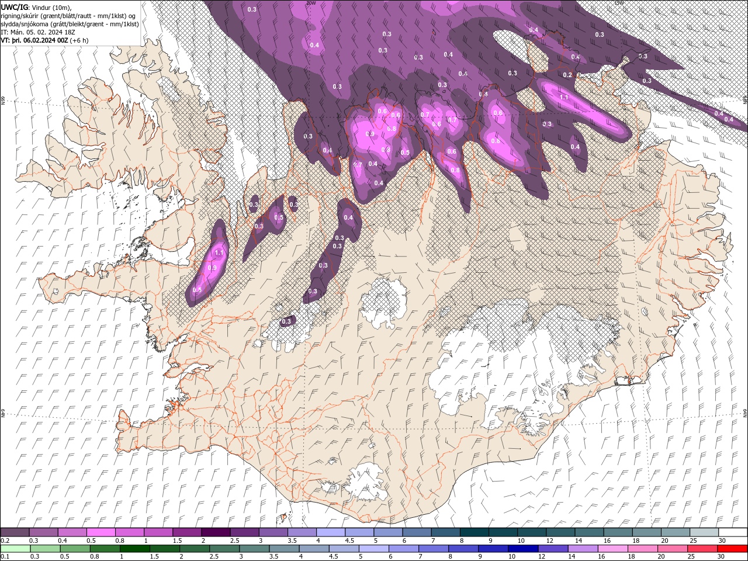Select the darkest purple 2 mm snow scale swatch
This screenshot has width=748, height=561.
tap(216, 532)
